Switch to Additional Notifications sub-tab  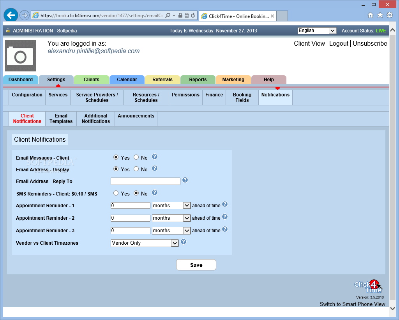[96, 119]
